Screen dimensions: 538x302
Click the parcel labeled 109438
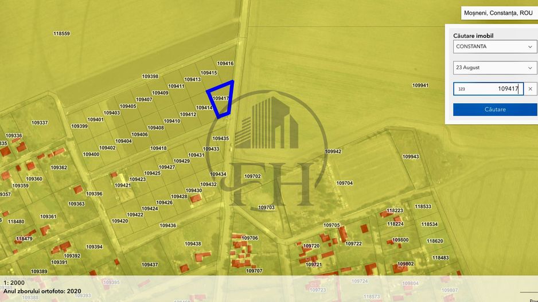[x=193, y=244]
